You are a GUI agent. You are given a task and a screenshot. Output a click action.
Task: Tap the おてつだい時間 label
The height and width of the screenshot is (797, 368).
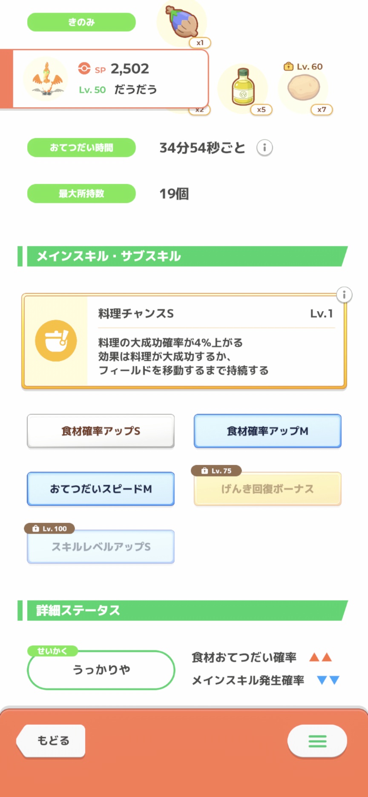click(81, 148)
